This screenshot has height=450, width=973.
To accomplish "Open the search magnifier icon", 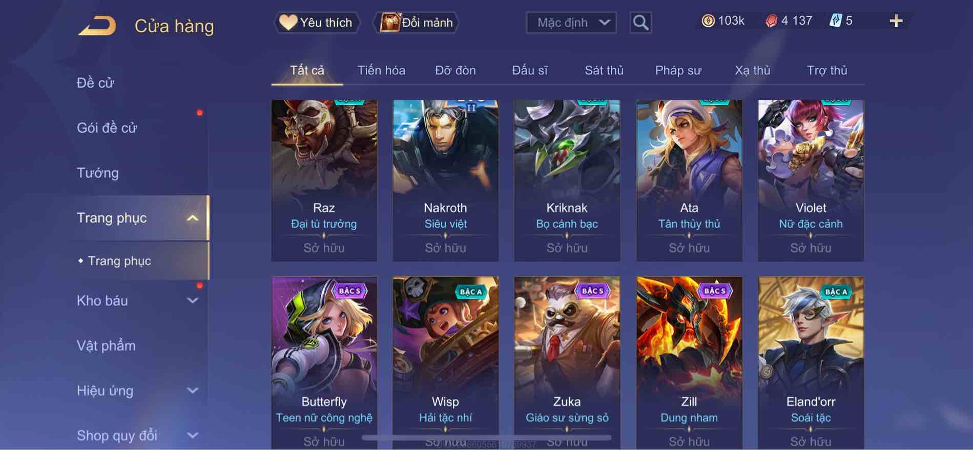I will coord(640,23).
